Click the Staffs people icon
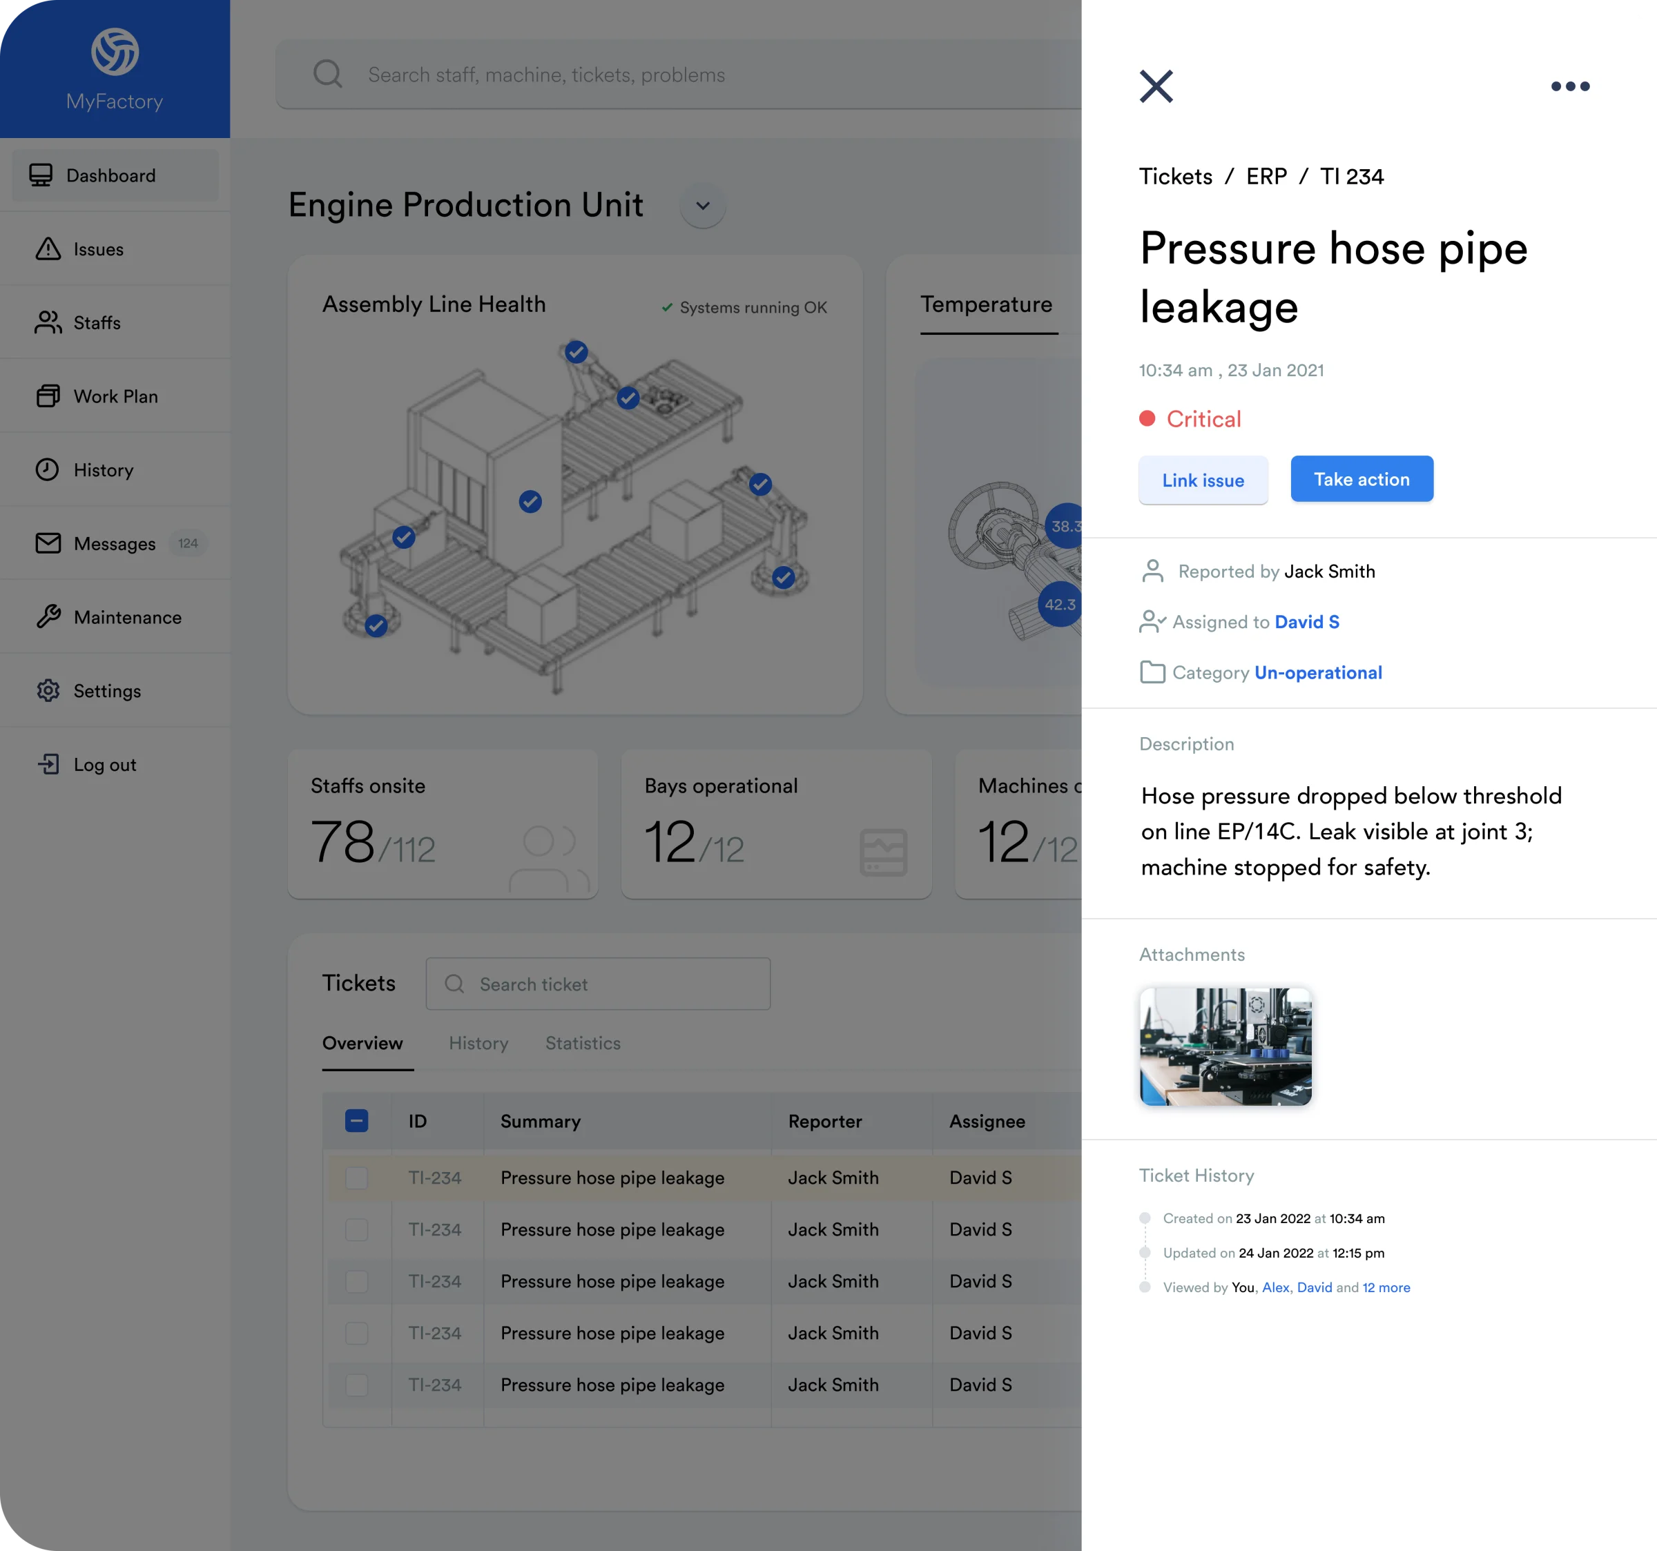 coord(48,322)
